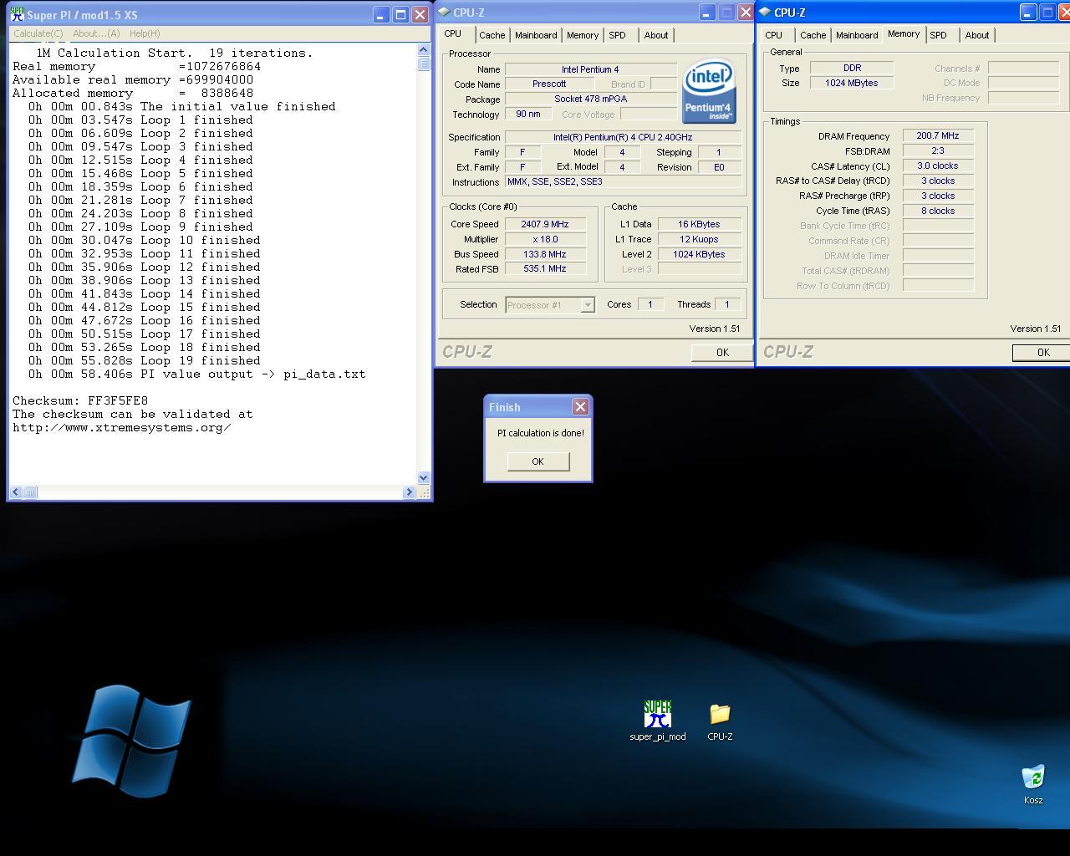The height and width of the screenshot is (856, 1070).
Task: Close the Finish dialog with X
Action: coord(580,407)
